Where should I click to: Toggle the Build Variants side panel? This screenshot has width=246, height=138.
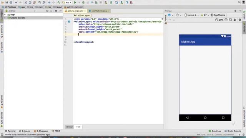(2, 120)
